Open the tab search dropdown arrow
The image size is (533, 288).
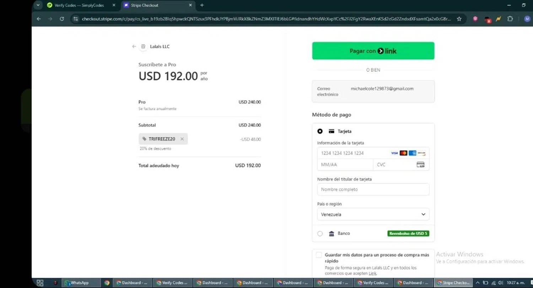[38, 5]
